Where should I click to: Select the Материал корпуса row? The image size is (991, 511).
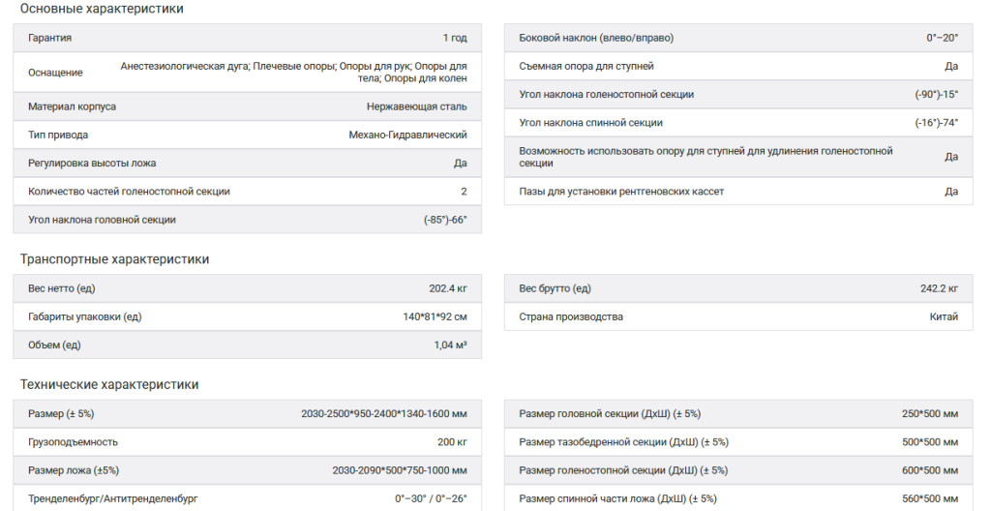pos(247,106)
